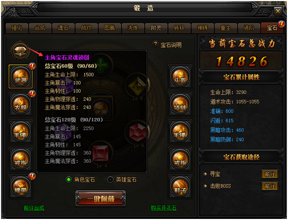
Task: Select the 衣服 clothing equipment slot
Action: click(x=21, y=104)
